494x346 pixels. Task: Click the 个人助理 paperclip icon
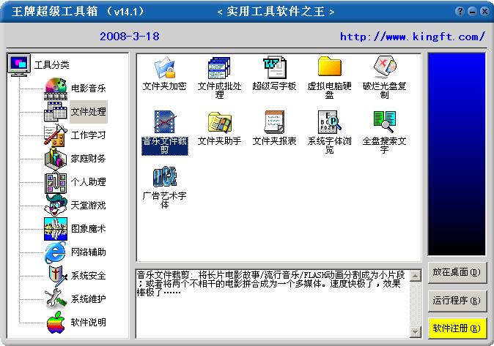click(56, 182)
